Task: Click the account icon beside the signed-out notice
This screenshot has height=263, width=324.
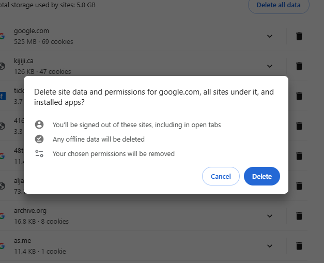Action: (39, 125)
